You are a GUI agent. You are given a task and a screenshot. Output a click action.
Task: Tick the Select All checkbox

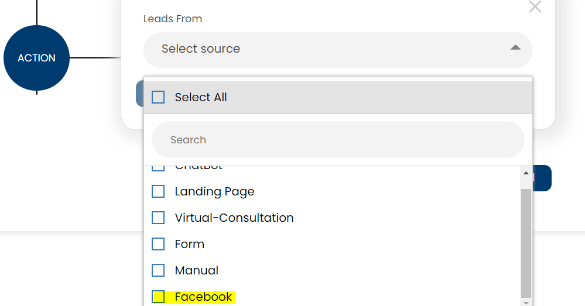pos(158,97)
